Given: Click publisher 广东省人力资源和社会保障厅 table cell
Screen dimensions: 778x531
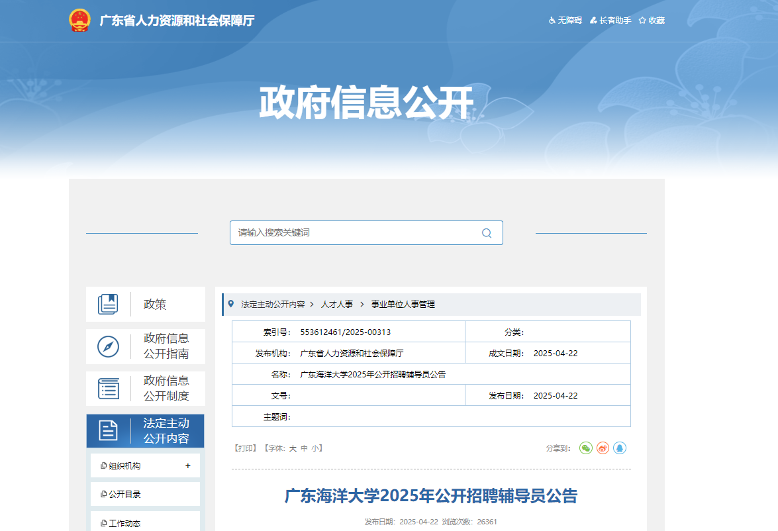Looking at the screenshot, I should (x=352, y=354).
